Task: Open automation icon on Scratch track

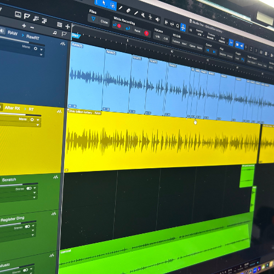Action: pyautogui.click(x=56, y=177)
